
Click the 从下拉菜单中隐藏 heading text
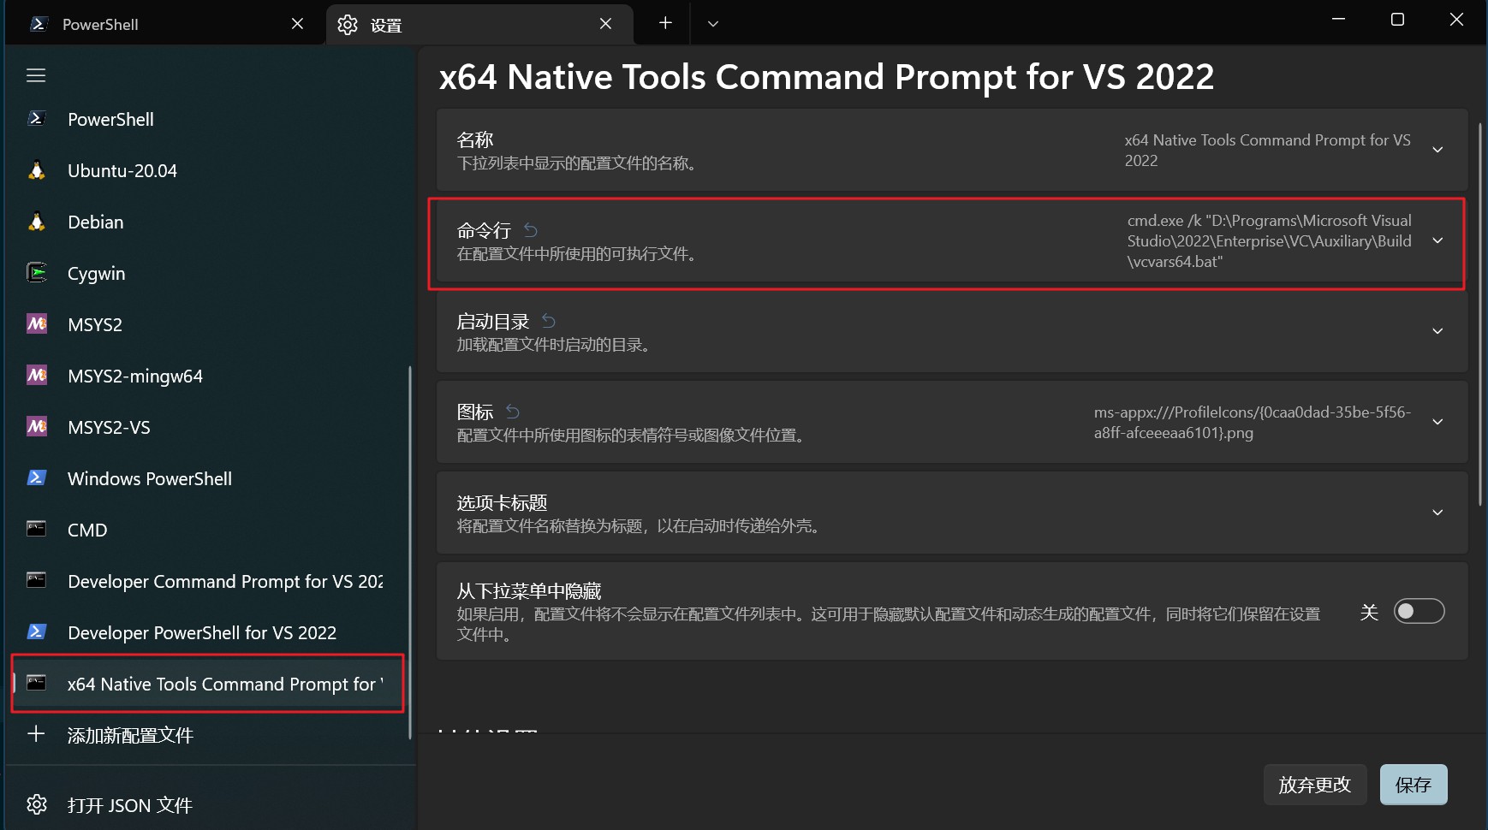tap(529, 590)
